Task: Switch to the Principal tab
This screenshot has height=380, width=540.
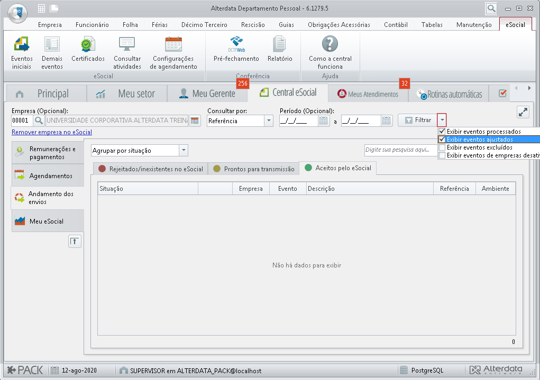Action: 46,94
